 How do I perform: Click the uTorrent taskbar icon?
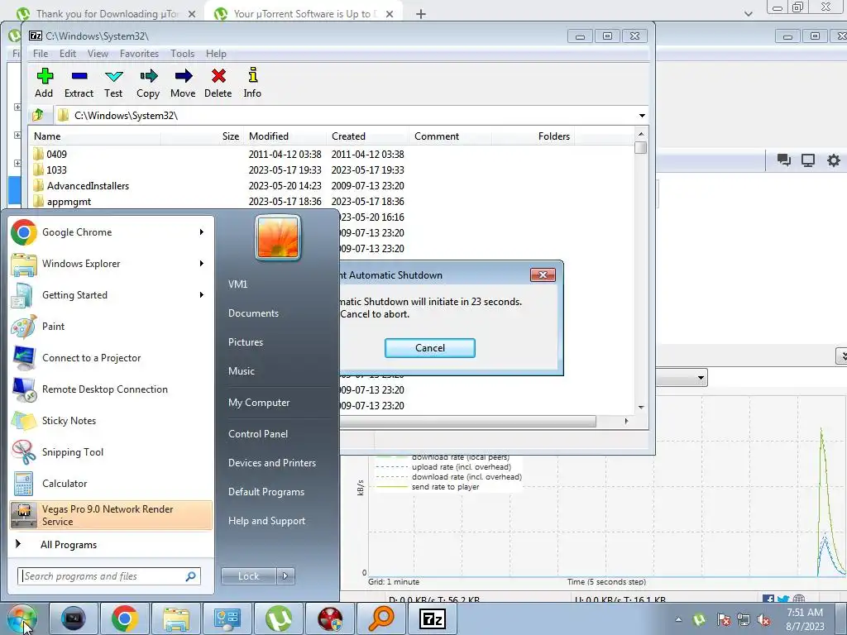pos(279,618)
